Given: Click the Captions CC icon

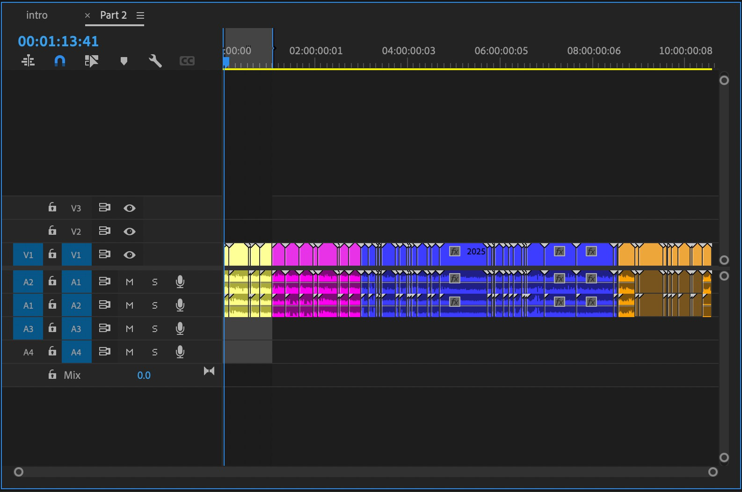Looking at the screenshot, I should [187, 61].
